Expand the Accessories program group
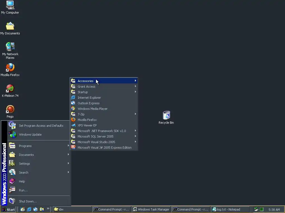Screen dimensions: 285x213 click(x=104, y=81)
